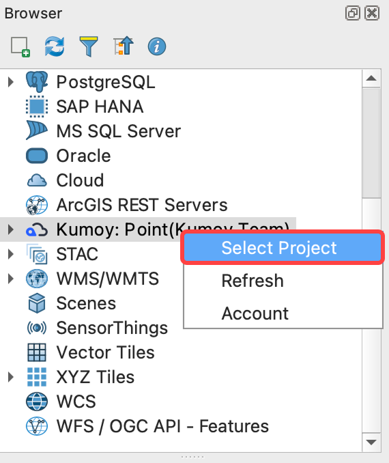Click the vertical scrollbar thumb
389x463 pixels.
371,143
